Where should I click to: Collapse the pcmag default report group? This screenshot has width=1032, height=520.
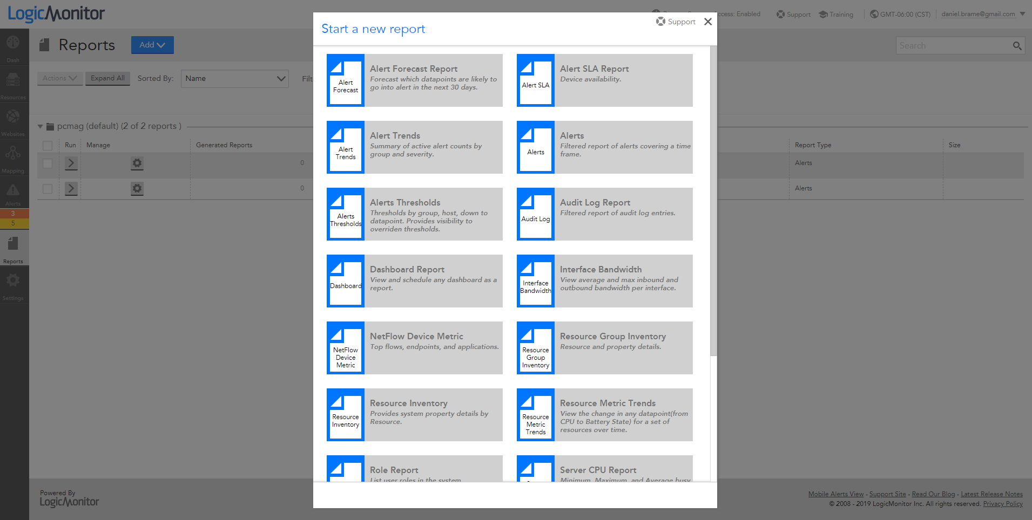click(x=41, y=126)
